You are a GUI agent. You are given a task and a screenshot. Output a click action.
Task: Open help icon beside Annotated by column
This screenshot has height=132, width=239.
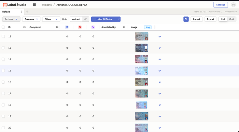[x=124, y=27]
